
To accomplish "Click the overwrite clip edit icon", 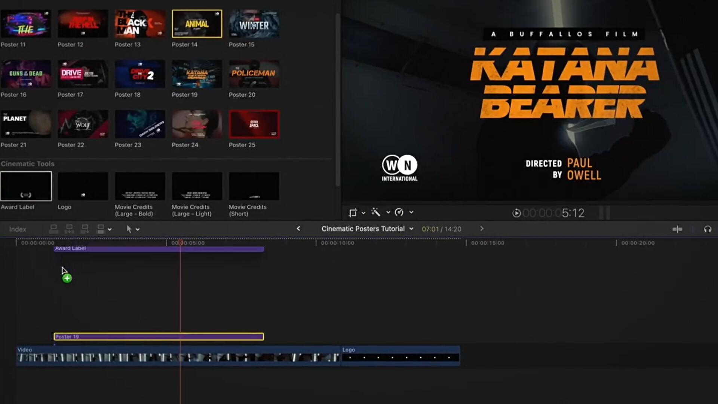I will (100, 229).
